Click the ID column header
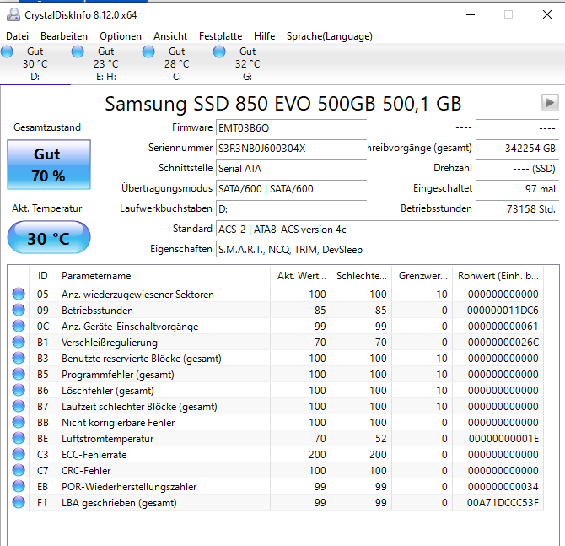 pos(42,276)
